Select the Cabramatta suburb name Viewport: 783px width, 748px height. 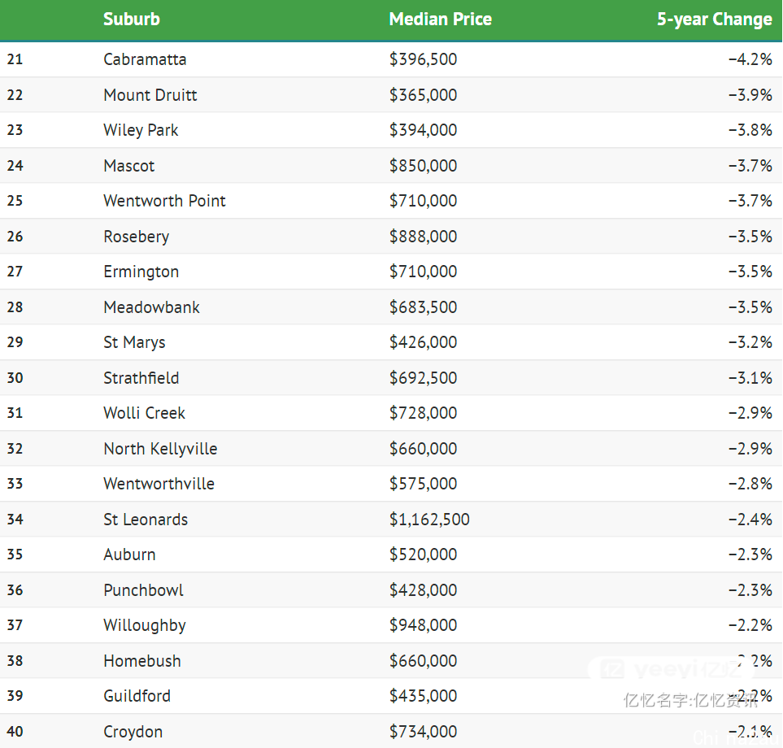(145, 59)
